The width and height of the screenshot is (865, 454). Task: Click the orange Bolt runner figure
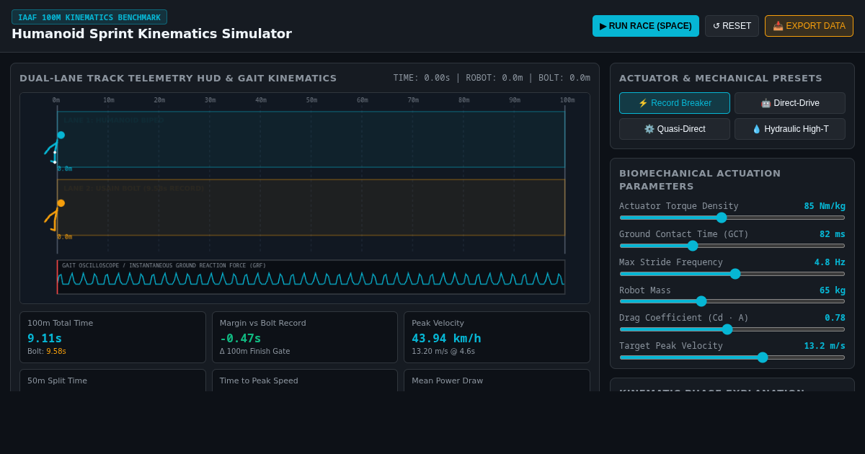55,215
